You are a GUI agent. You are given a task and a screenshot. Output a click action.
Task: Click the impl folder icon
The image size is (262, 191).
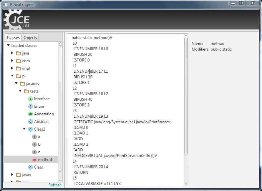click(x=19, y=68)
